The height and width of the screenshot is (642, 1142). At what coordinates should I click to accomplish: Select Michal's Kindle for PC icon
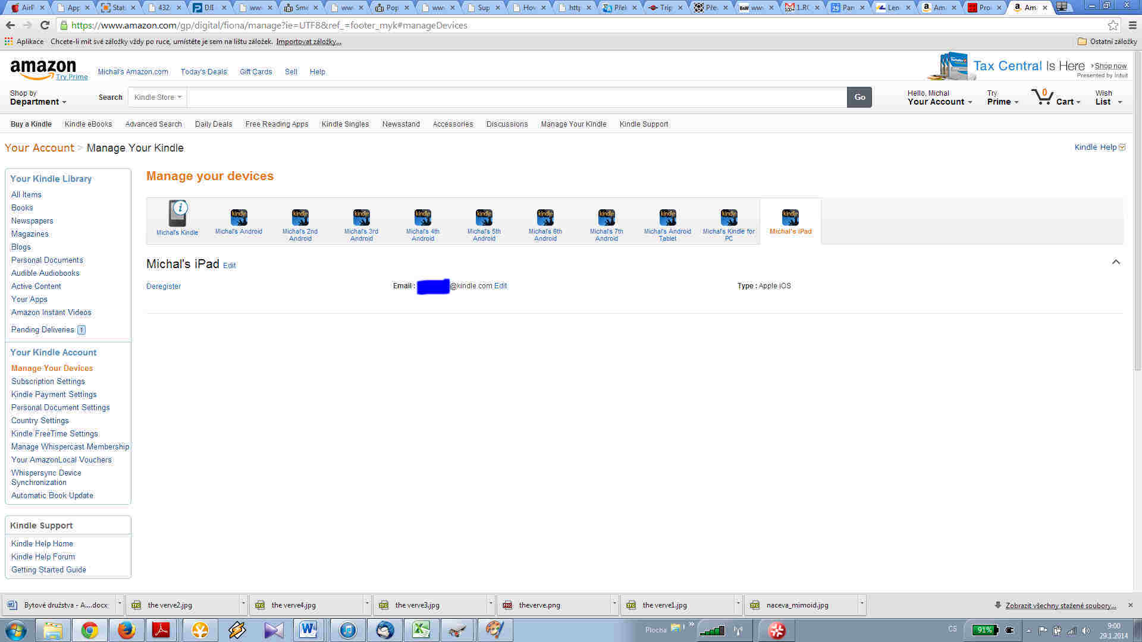point(729,218)
